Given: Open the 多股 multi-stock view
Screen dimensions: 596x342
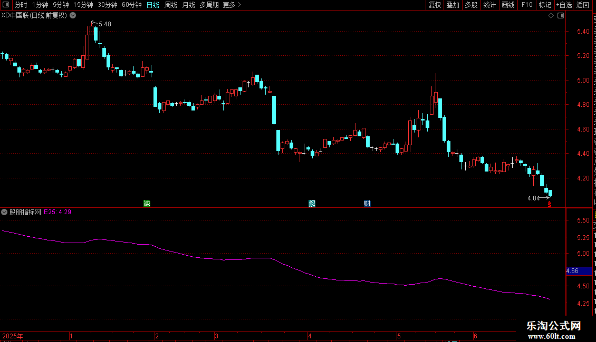Looking at the screenshot, I should (471, 5).
